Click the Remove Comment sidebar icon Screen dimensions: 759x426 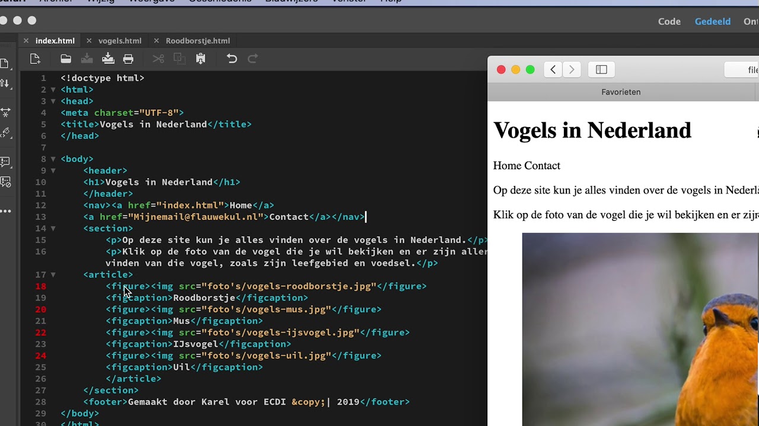pyautogui.click(x=5, y=182)
